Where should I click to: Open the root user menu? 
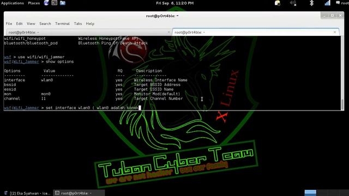pyautogui.click(x=342, y=3)
